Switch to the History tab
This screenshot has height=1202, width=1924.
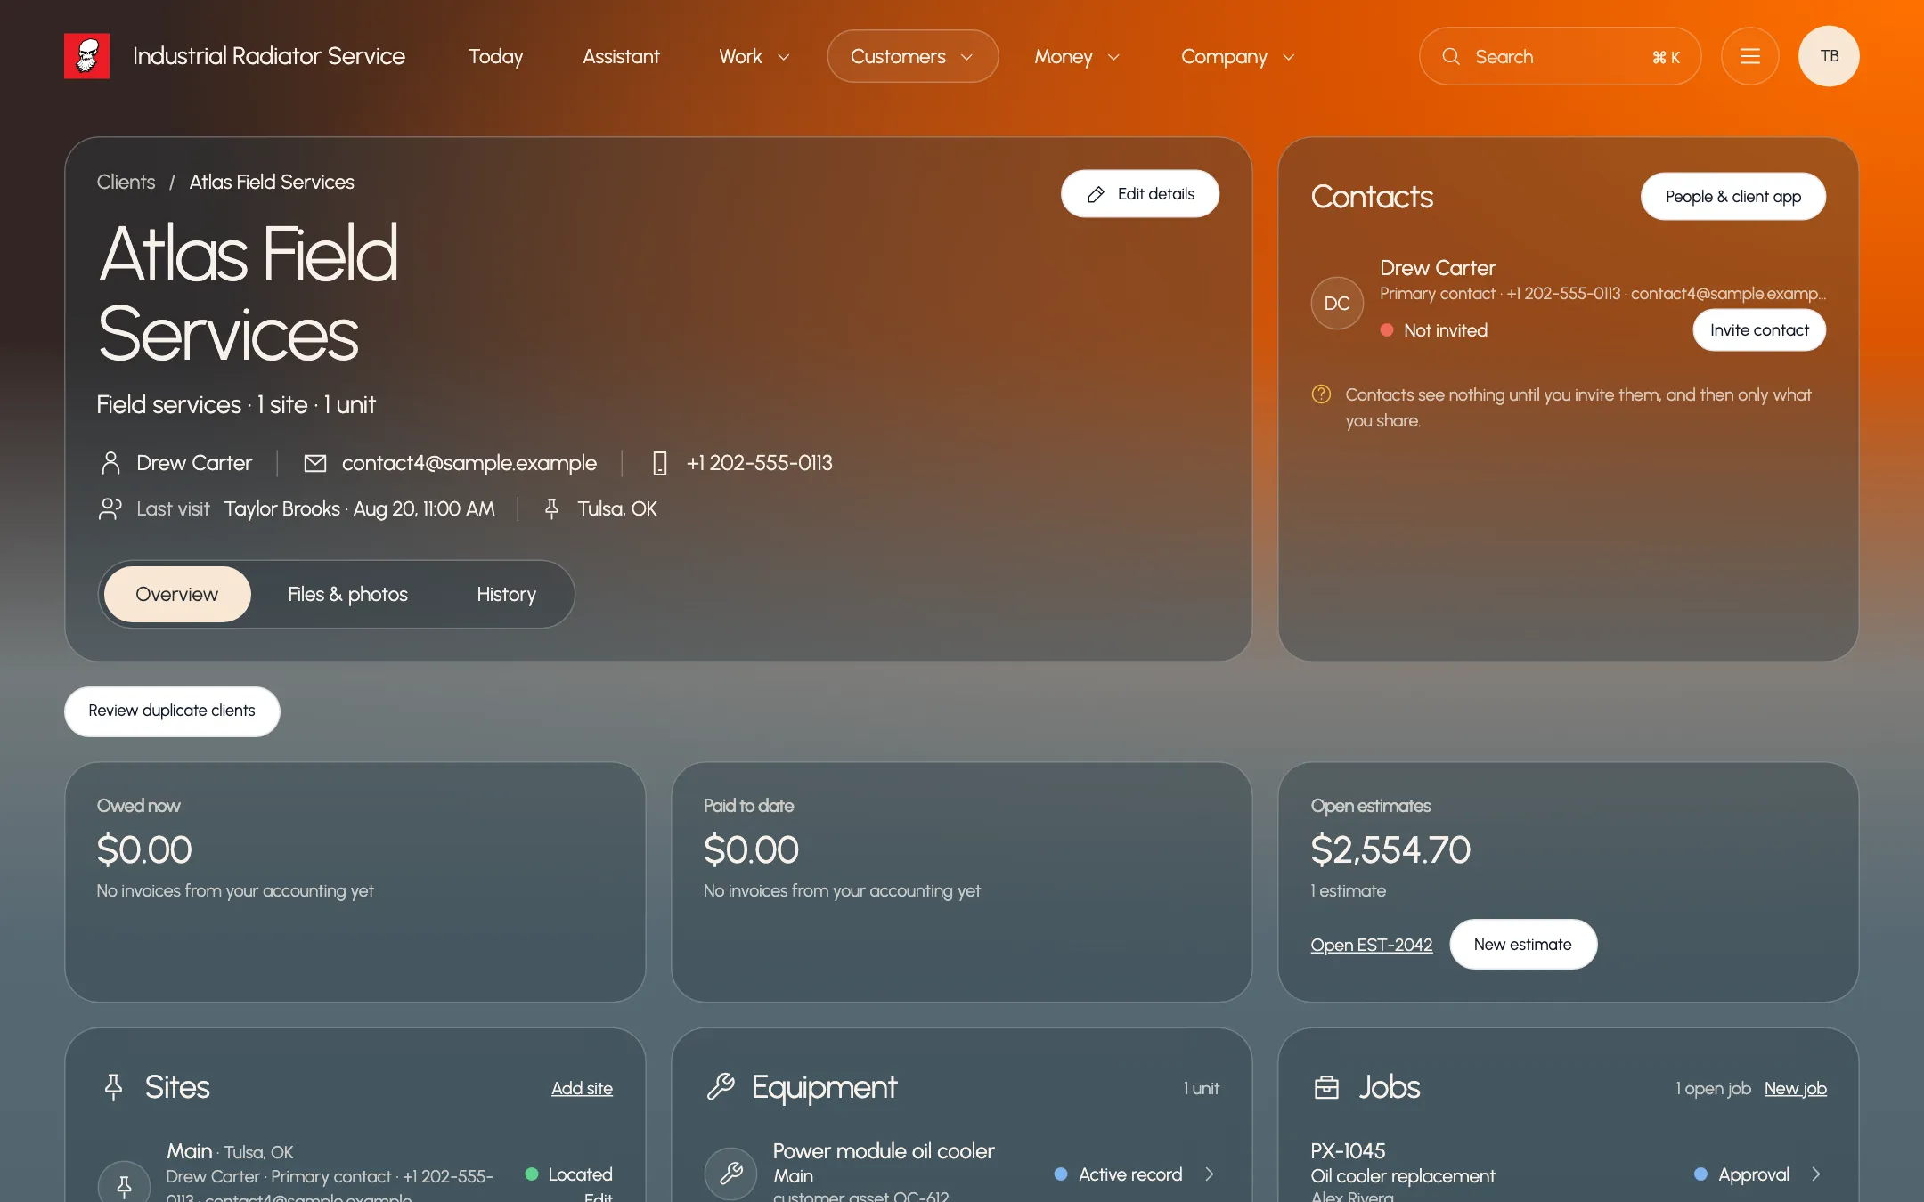click(506, 594)
